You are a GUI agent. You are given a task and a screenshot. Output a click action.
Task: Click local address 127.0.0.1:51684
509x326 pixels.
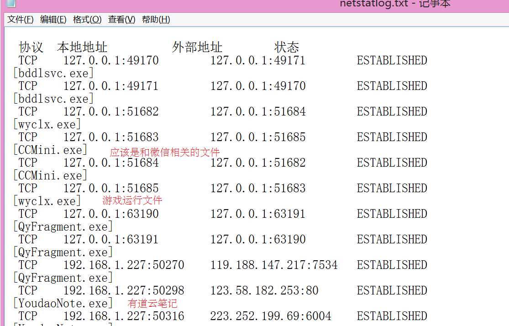(x=111, y=163)
